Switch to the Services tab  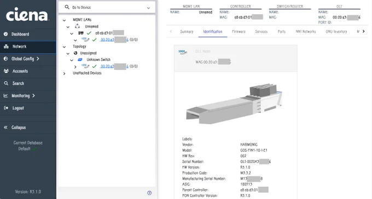[261, 32]
